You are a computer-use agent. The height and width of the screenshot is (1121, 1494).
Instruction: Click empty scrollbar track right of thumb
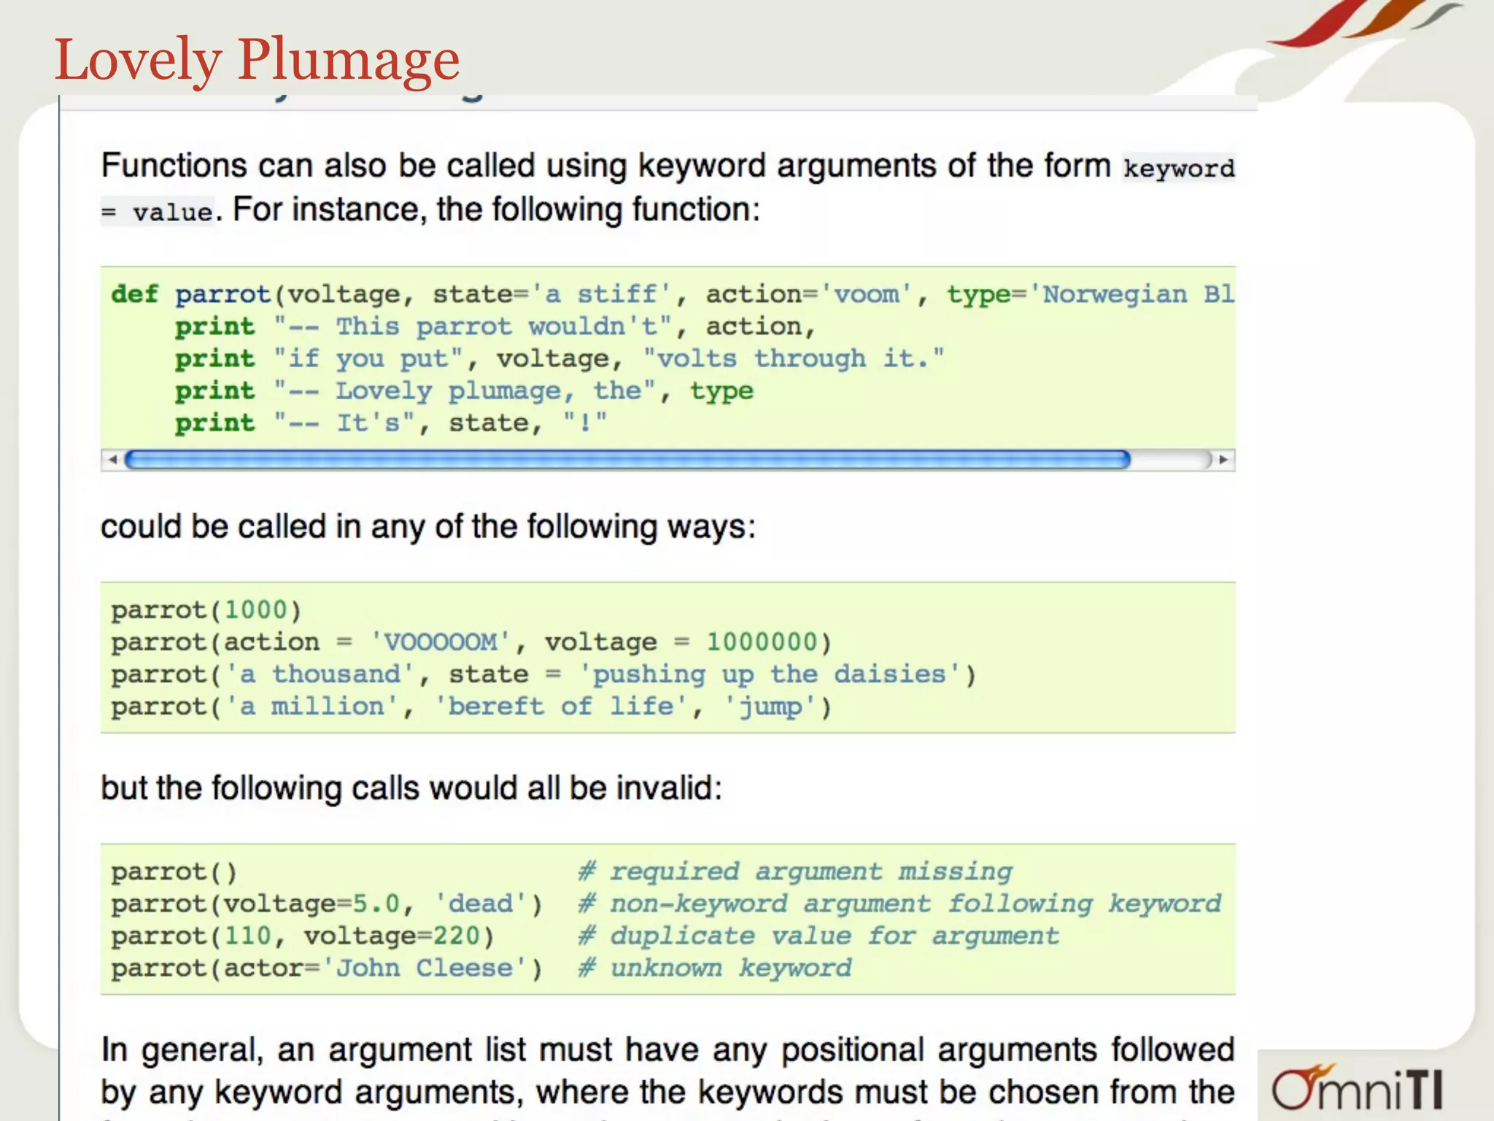1169,460
